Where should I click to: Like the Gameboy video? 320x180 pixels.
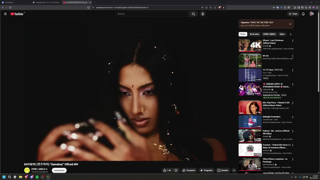(167, 170)
